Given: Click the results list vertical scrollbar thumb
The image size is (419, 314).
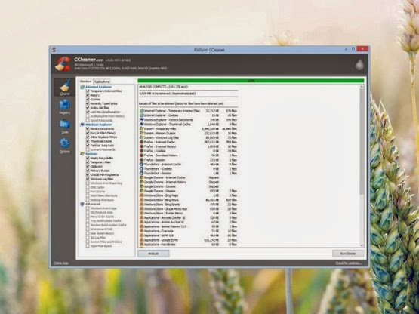Looking at the screenshot, I should coord(362,141).
